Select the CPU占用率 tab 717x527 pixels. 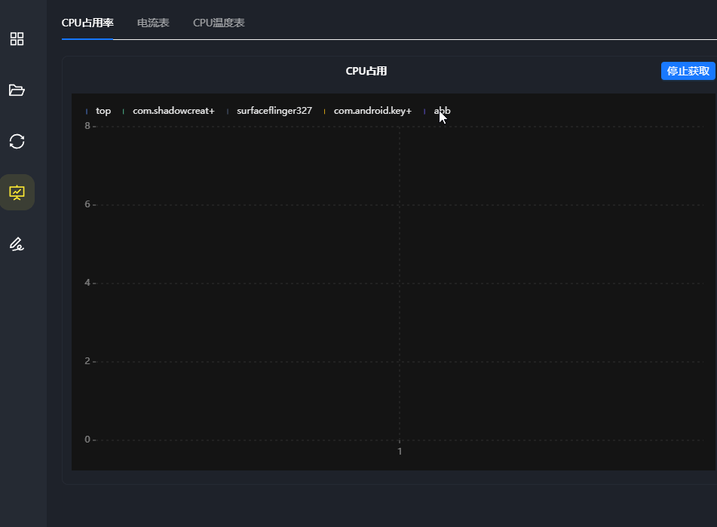click(x=88, y=23)
